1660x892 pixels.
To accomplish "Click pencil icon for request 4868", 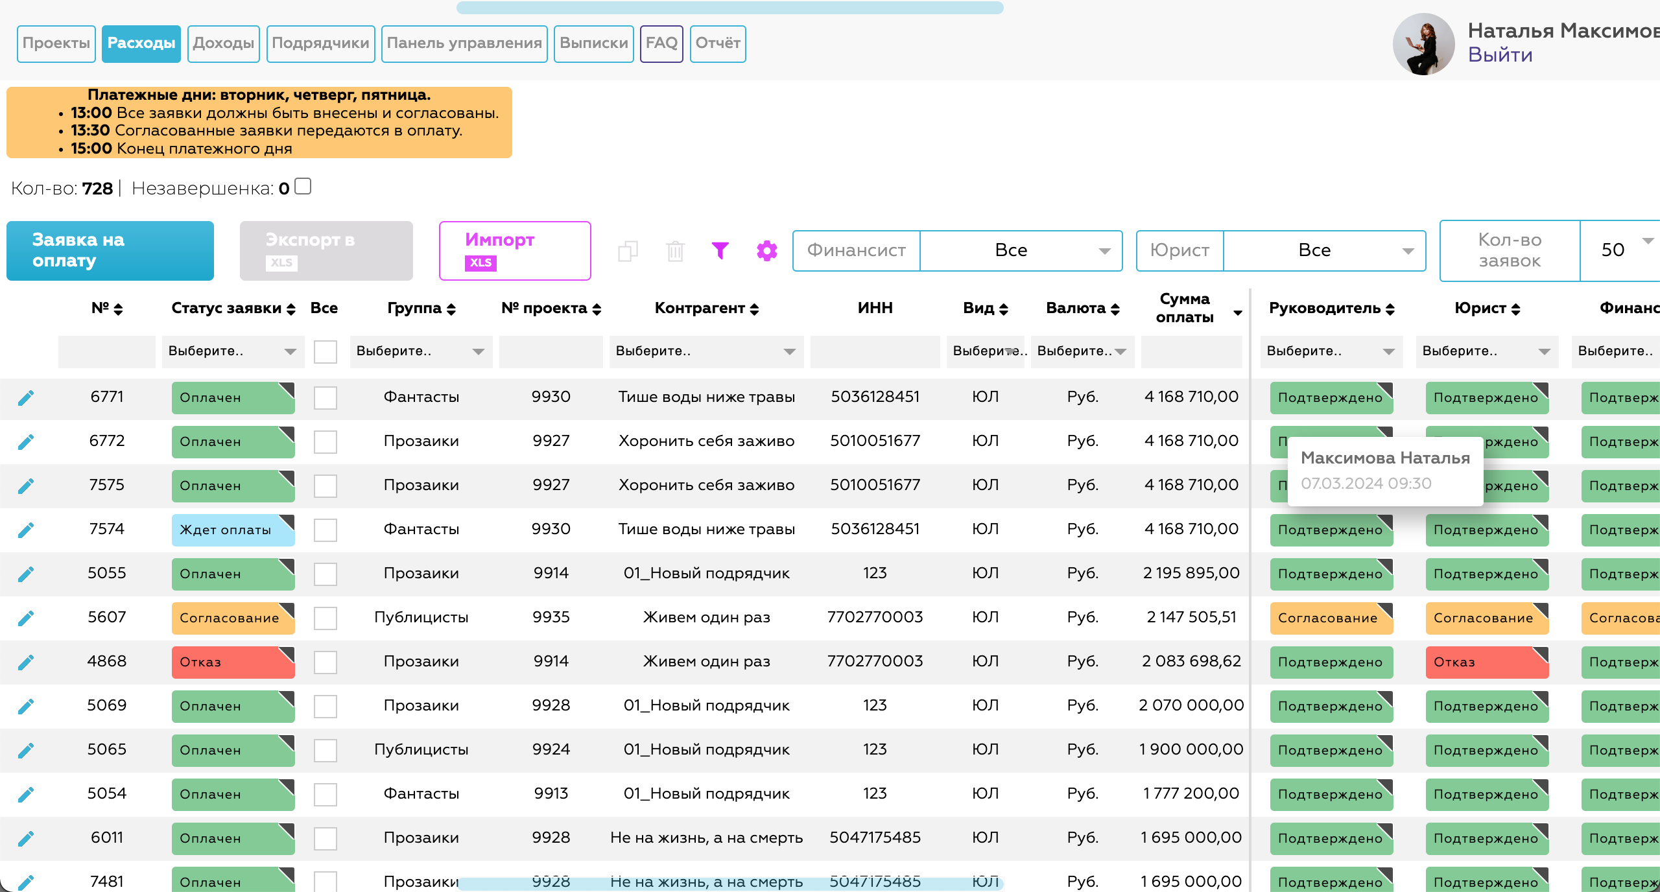I will click(x=26, y=662).
